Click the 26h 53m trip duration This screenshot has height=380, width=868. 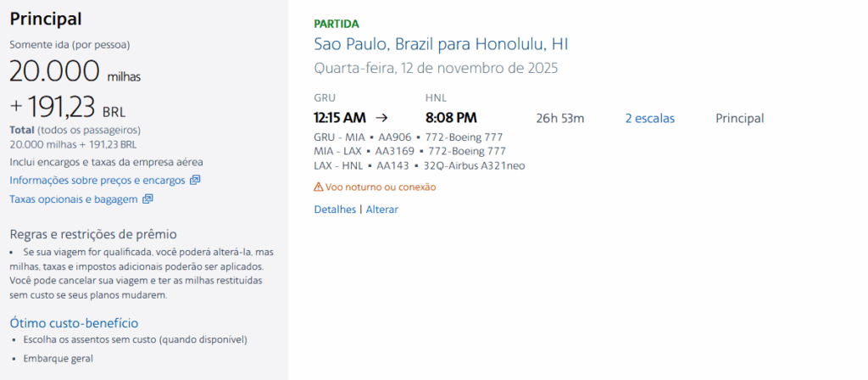point(560,118)
